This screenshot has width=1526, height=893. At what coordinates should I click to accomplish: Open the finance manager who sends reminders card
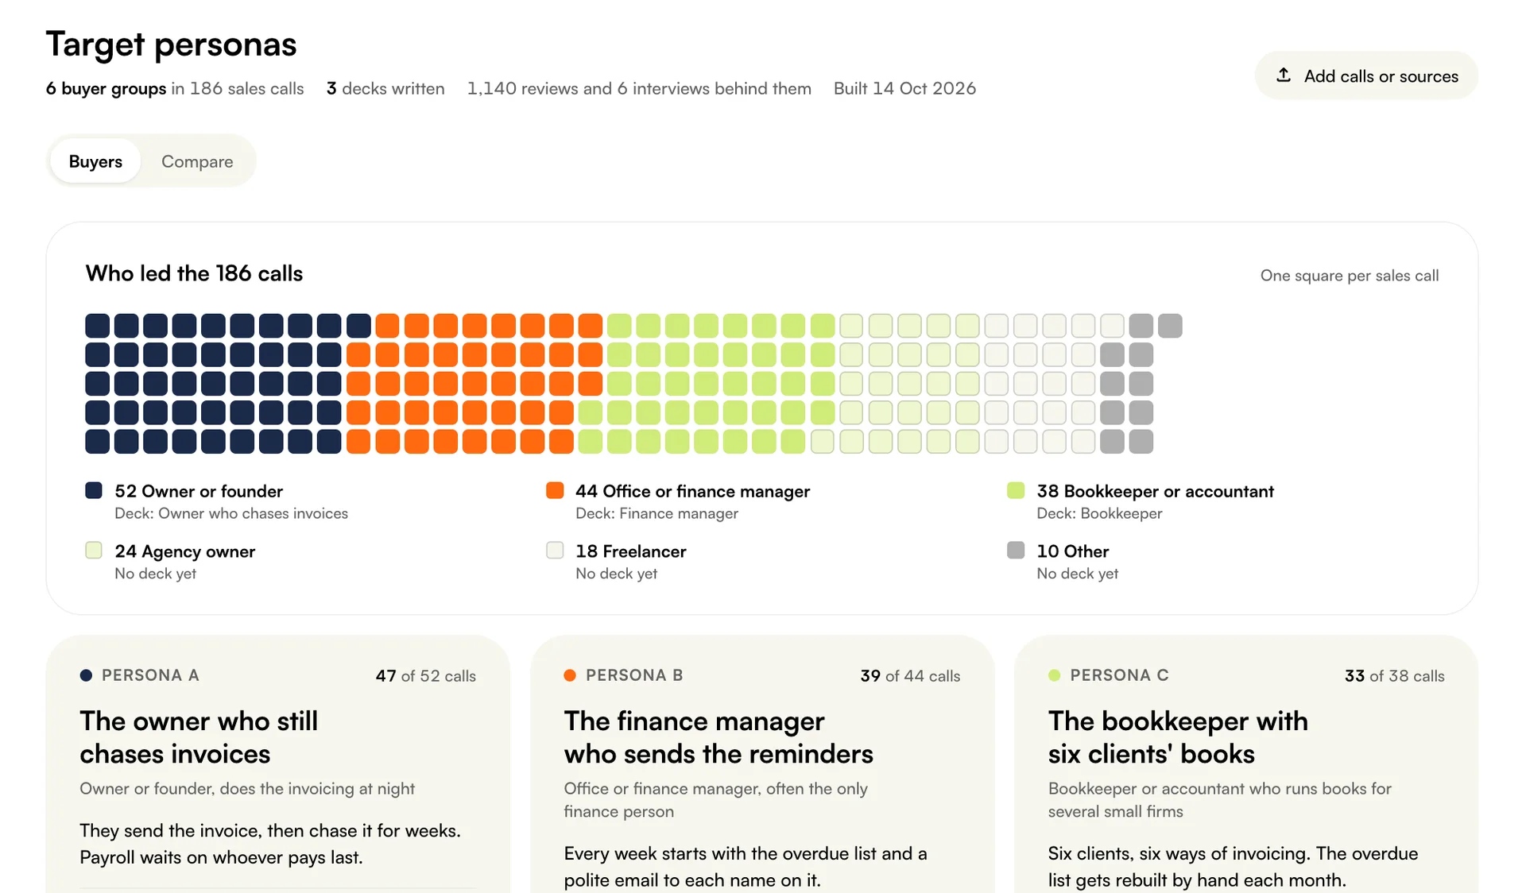[718, 737]
